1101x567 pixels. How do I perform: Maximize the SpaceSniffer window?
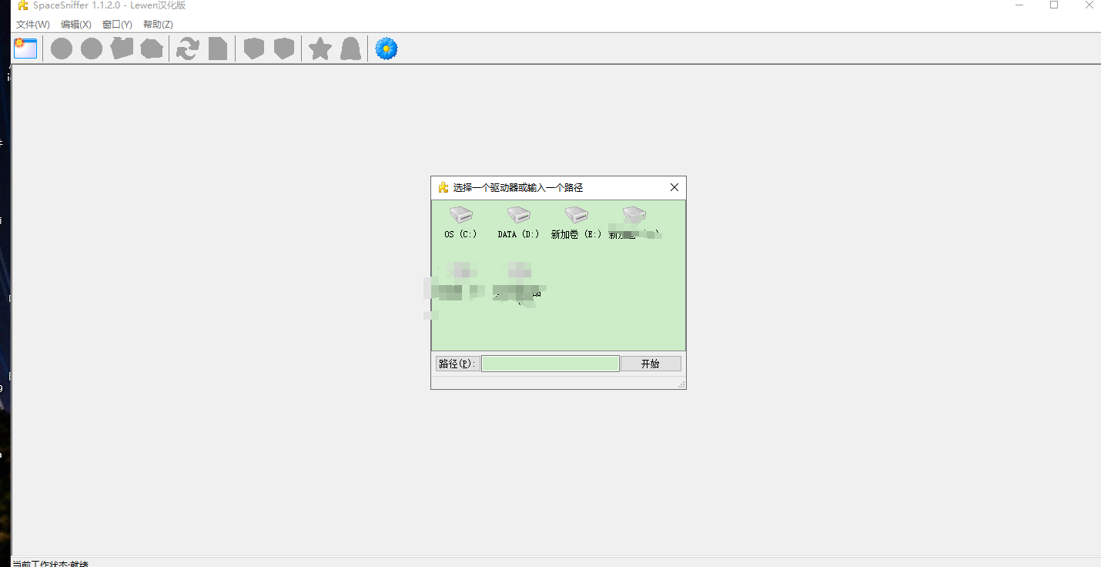1054,5
